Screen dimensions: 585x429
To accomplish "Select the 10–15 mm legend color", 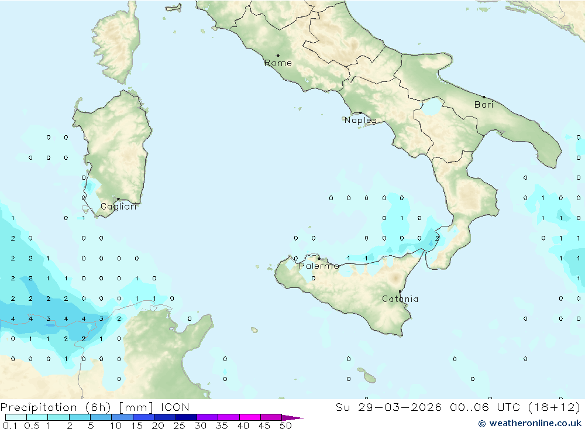I will (122, 417).
